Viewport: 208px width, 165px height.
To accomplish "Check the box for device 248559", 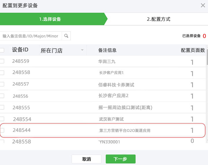I will tap(2, 61).
